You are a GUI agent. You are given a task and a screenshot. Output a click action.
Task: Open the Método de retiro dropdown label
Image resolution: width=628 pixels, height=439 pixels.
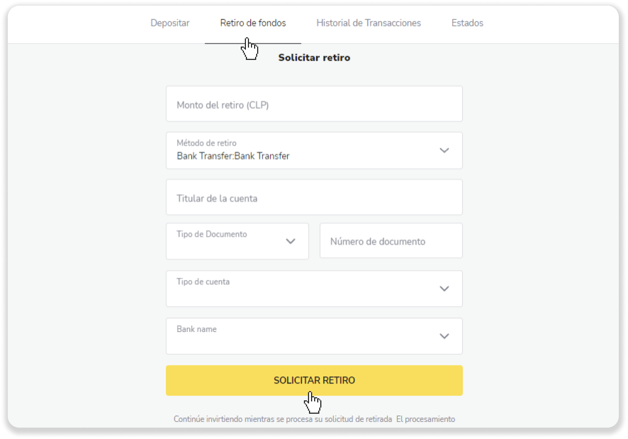[207, 143]
